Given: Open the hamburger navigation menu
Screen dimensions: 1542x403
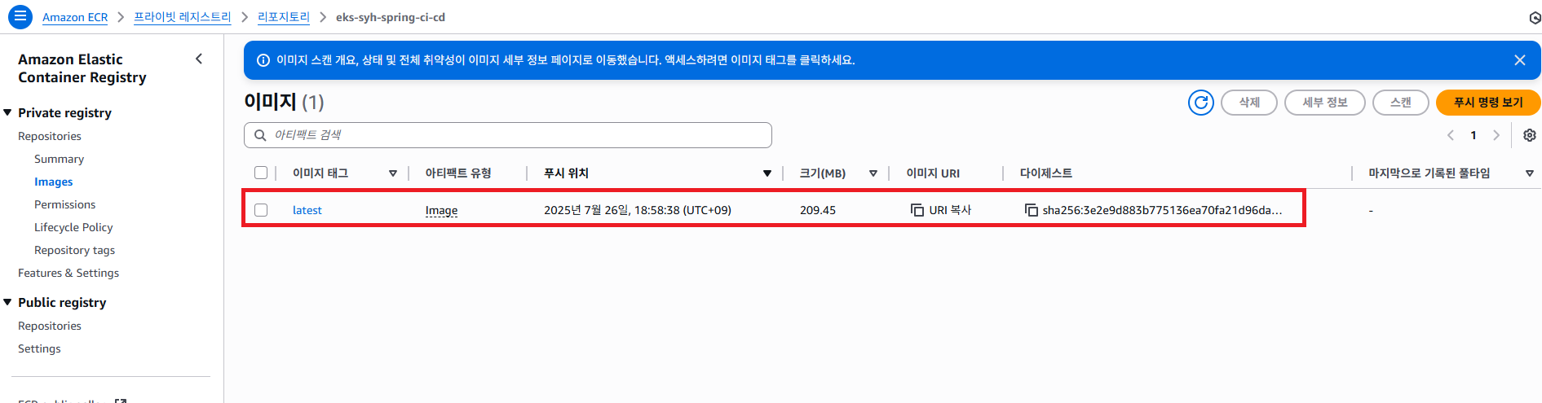Looking at the screenshot, I should click(20, 16).
